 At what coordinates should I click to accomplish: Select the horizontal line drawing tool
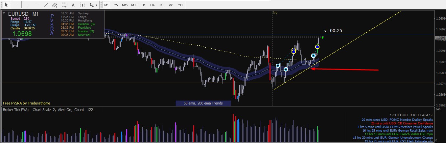pyautogui.click(x=36, y=5)
